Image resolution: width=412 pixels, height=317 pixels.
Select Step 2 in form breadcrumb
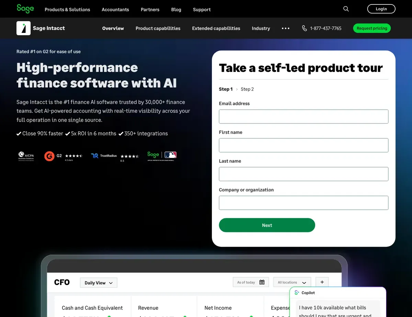tap(247, 89)
